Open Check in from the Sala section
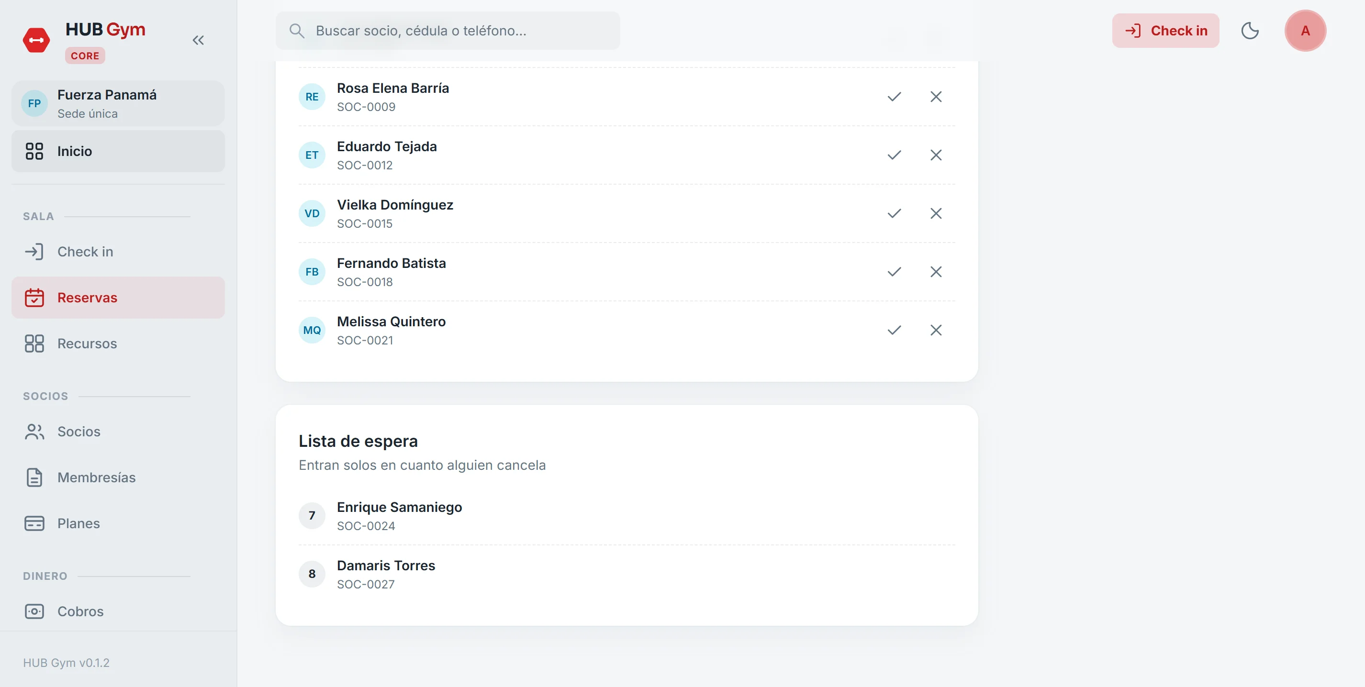This screenshot has width=1365, height=687. [118, 252]
